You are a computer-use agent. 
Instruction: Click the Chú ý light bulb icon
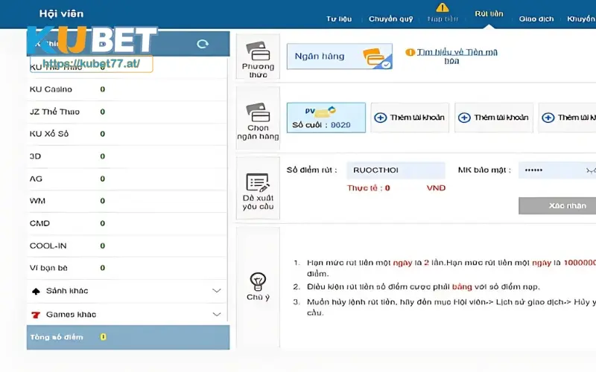tap(258, 281)
